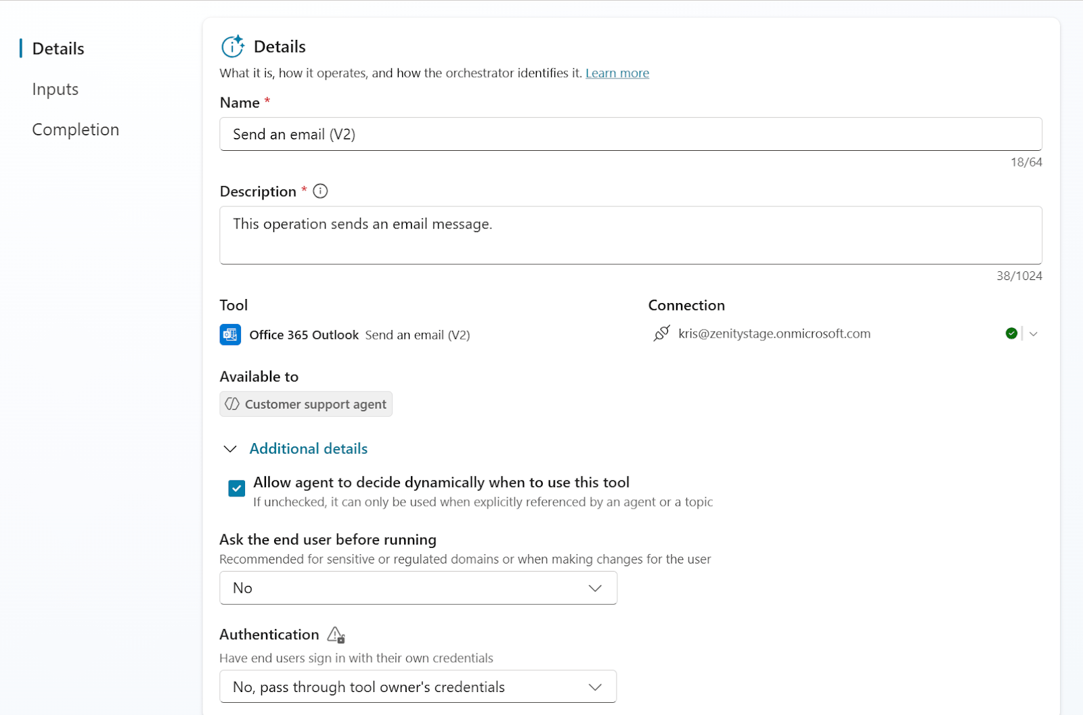The height and width of the screenshot is (715, 1083).
Task: Uncheck Allow agent to decide dynamically
Action: 237,488
